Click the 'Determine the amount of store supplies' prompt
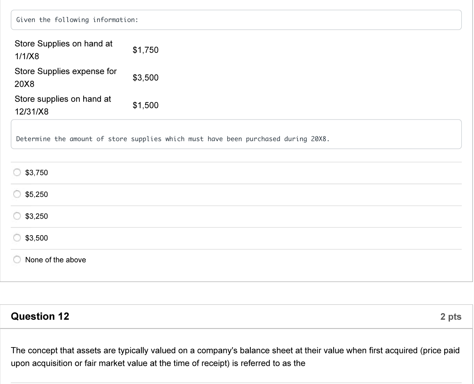The height and width of the screenshot is (384, 474). tap(173, 139)
